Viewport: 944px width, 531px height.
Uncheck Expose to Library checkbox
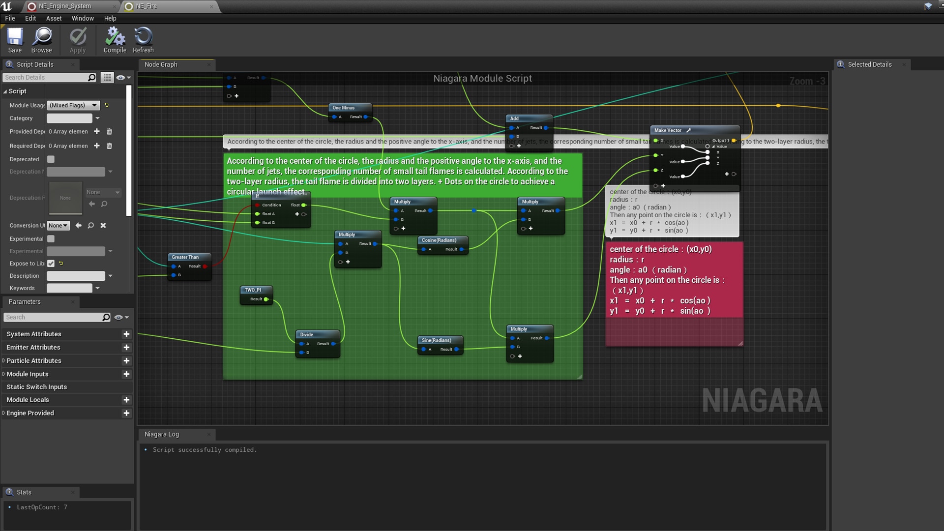point(51,264)
